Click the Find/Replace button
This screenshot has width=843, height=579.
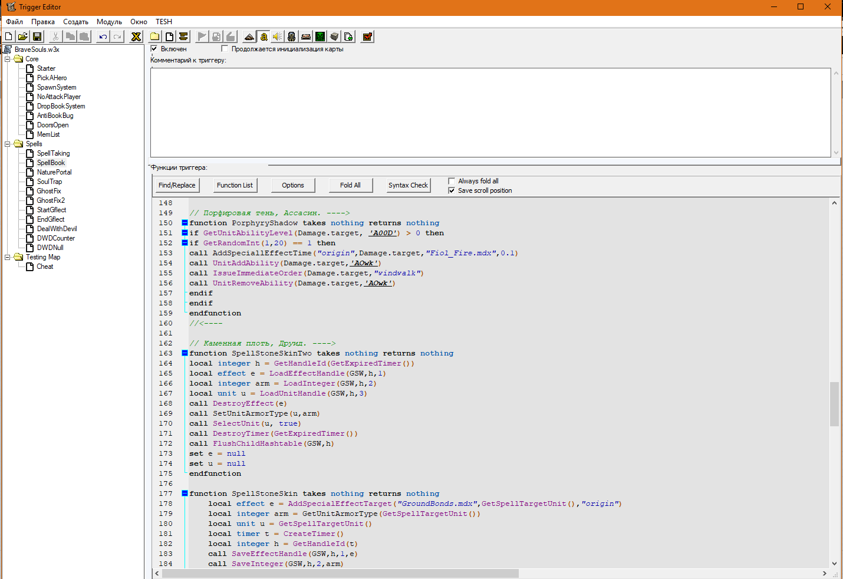[x=177, y=185]
